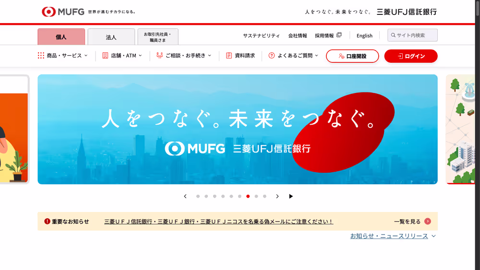
Task: Open the 個人 tab
Action: point(61,36)
